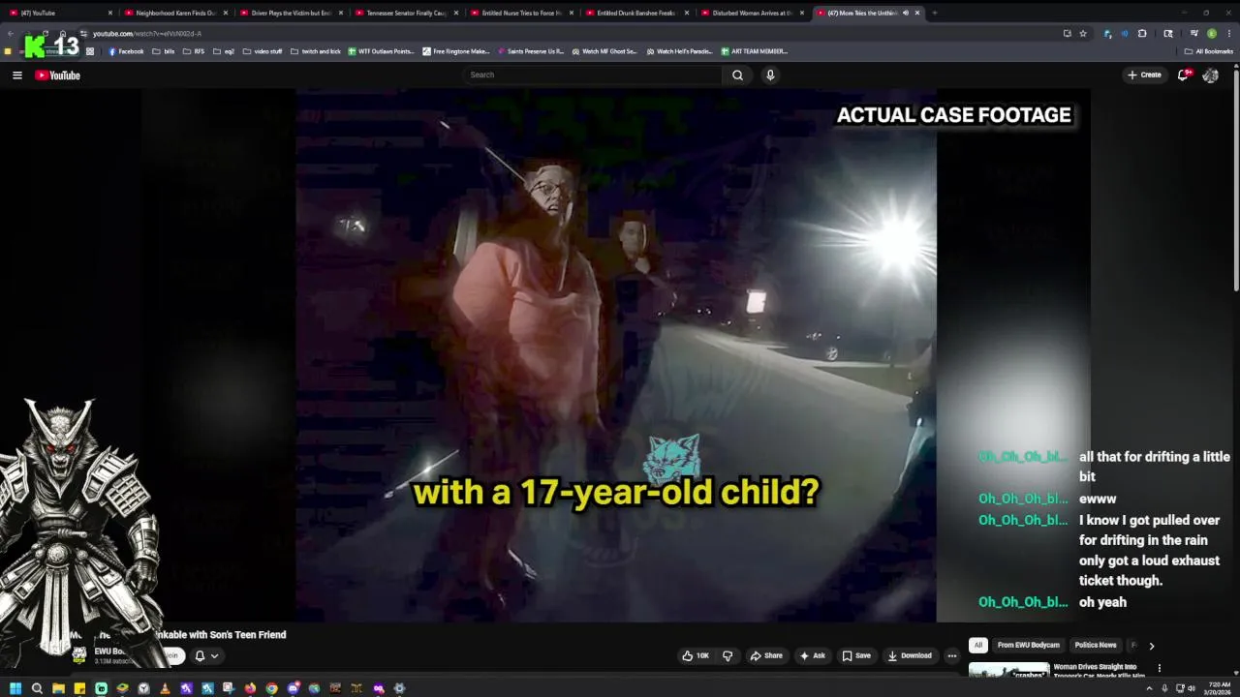Switch to Disturbed Woman Arrives tab

(x=751, y=13)
